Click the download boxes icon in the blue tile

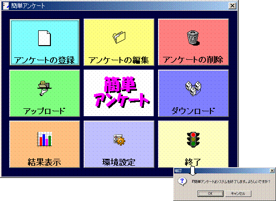(x=193, y=89)
